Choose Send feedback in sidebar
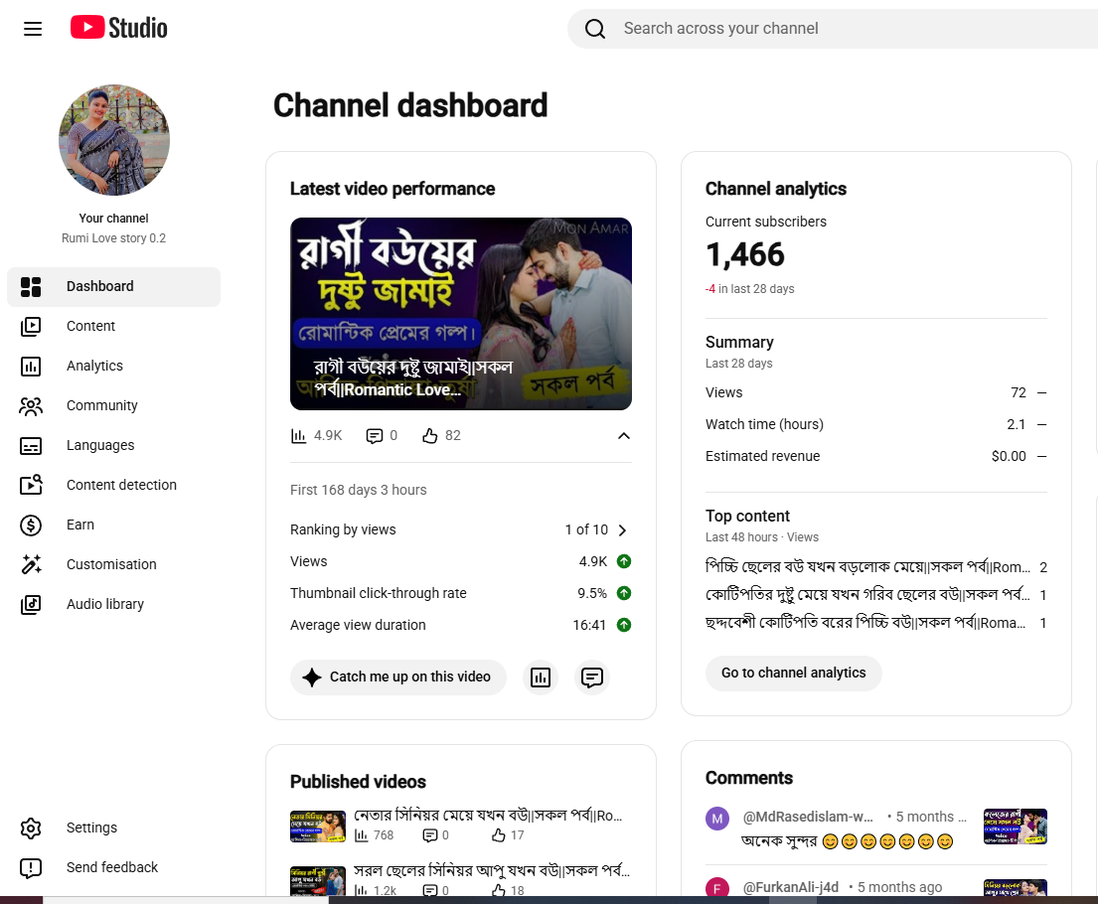This screenshot has width=1098, height=904. click(x=113, y=868)
